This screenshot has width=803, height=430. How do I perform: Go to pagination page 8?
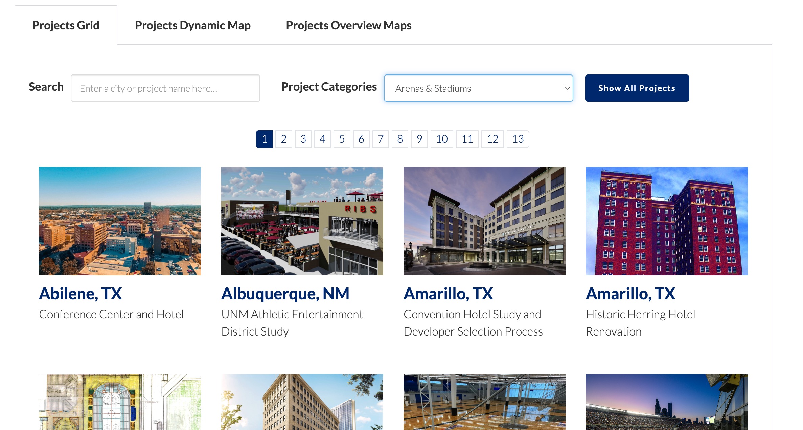400,139
